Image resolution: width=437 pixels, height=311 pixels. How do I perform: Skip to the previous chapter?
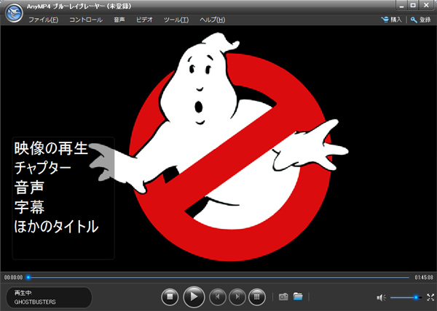217,296
